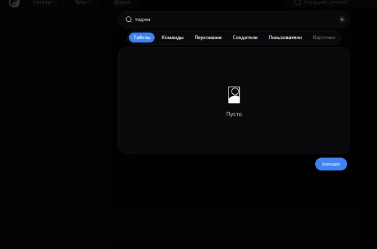This screenshot has width=377, height=249.
Task: Click the empty-results placeholder icon
Action: point(234,95)
